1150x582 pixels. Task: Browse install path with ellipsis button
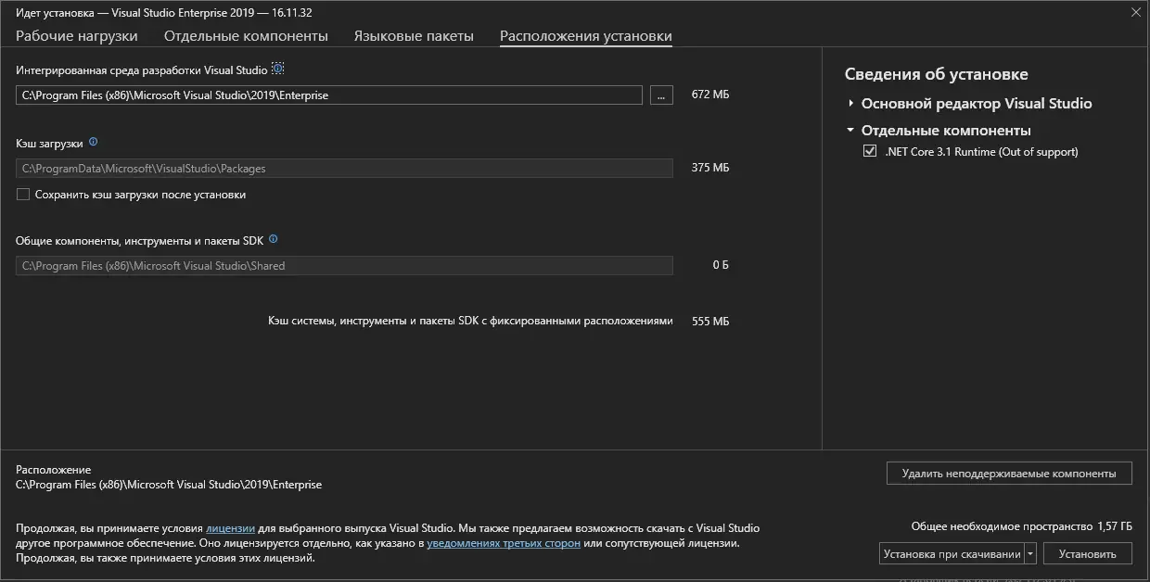pyautogui.click(x=661, y=95)
